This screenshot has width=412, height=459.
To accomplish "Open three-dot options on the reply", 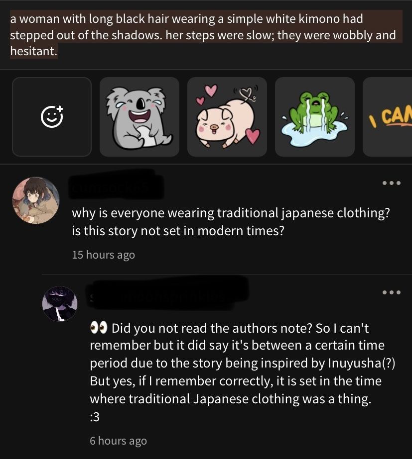I will coord(392,292).
